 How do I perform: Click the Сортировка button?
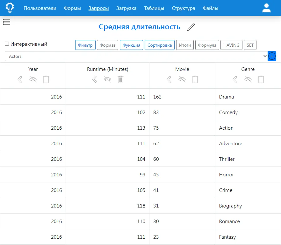click(x=160, y=45)
